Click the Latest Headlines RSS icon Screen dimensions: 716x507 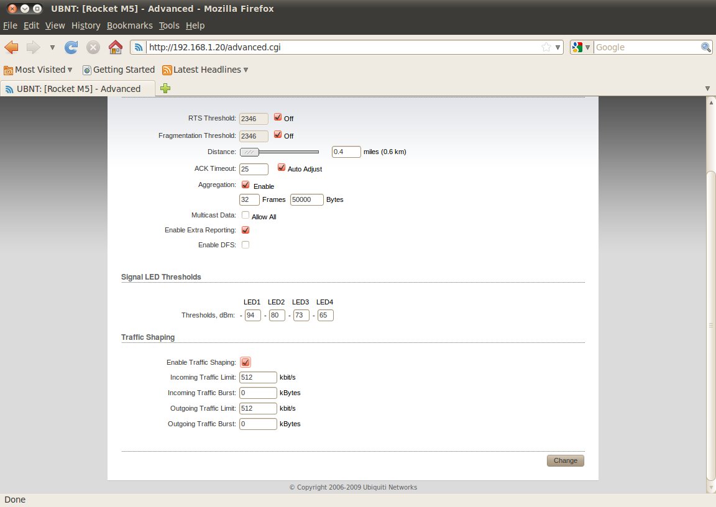pyautogui.click(x=167, y=70)
